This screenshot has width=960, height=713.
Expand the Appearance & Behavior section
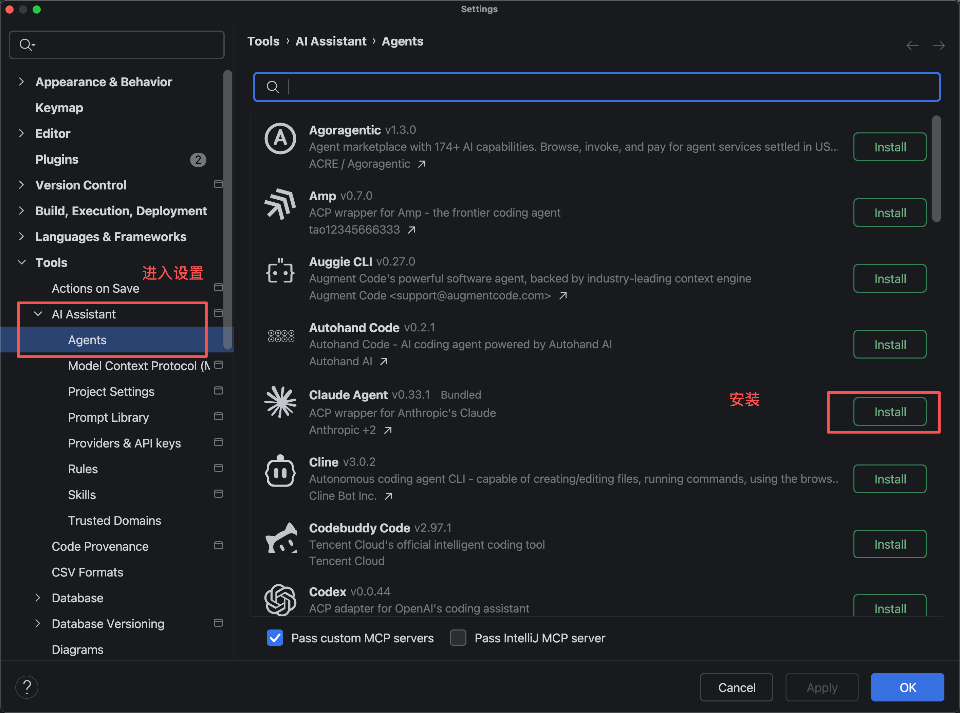pos(22,81)
